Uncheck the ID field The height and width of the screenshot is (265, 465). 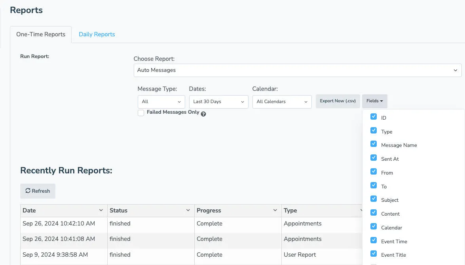click(x=374, y=117)
